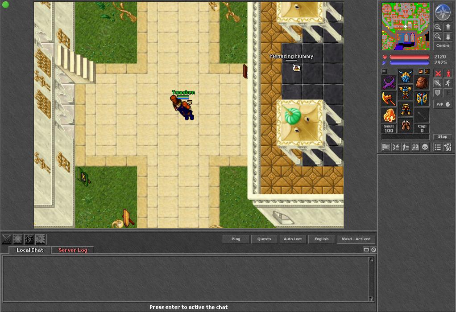The width and height of the screenshot is (456, 312).
Task: Open the brown backpack slot
Action: pyautogui.click(x=422, y=82)
